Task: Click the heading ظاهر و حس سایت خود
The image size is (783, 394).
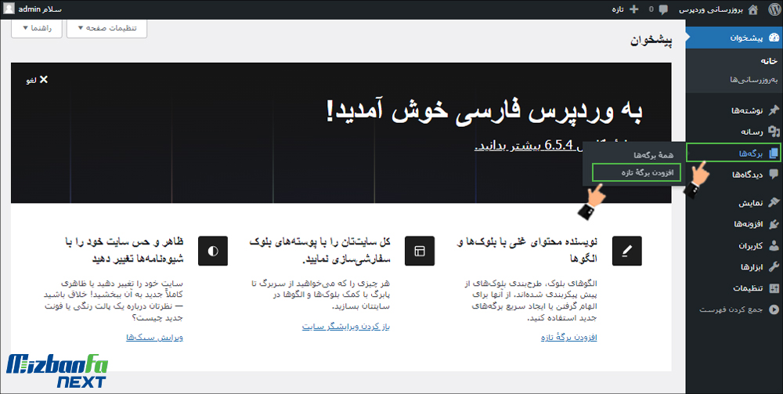Action: click(124, 251)
